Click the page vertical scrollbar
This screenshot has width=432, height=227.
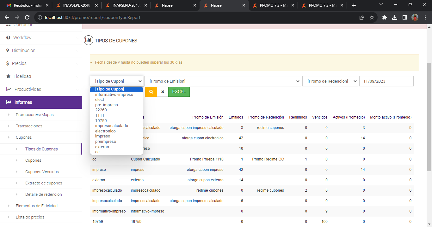429,117
